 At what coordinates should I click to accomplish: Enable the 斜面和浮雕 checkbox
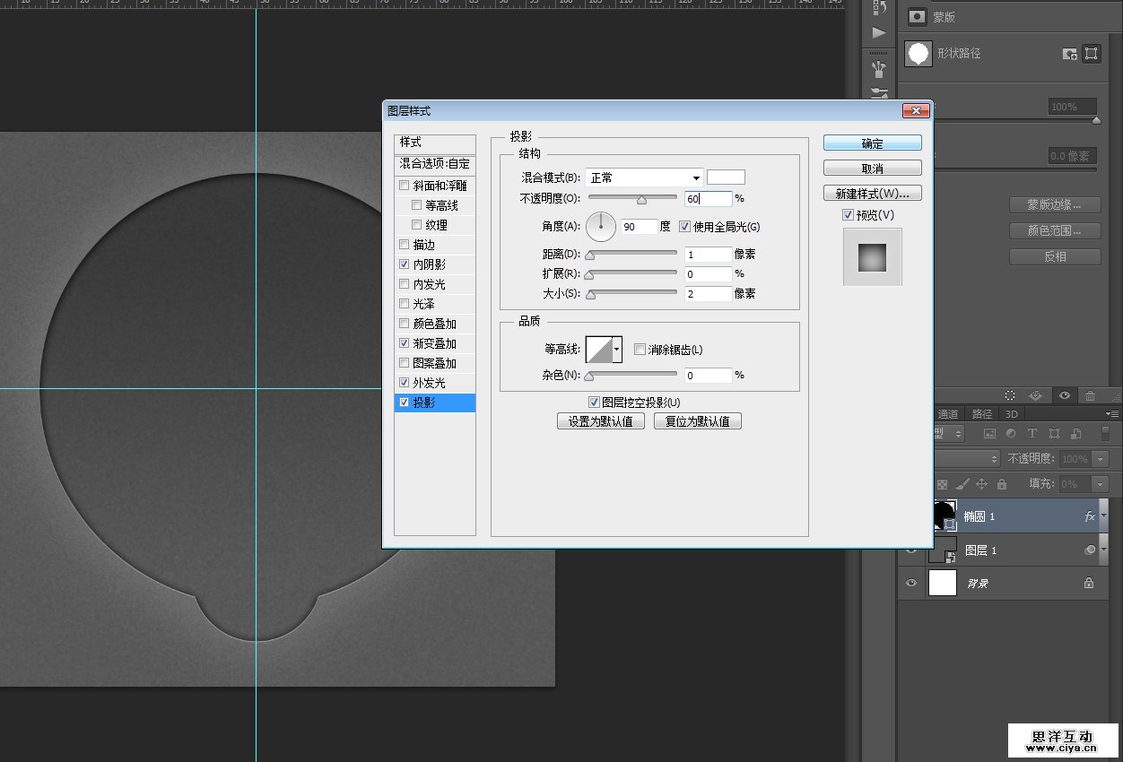pyautogui.click(x=405, y=186)
